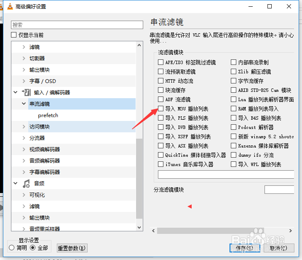Tick 新版 winamp 5.2 shoutcast checkbox
302x260 pixels.
tap(233, 136)
